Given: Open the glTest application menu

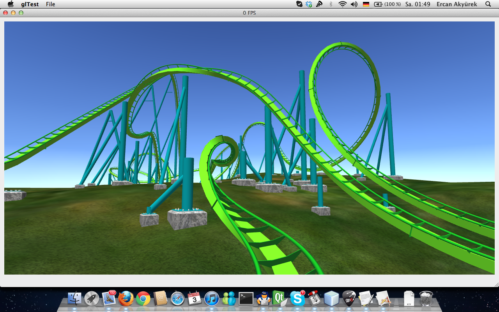Looking at the screenshot, I should [x=30, y=4].
